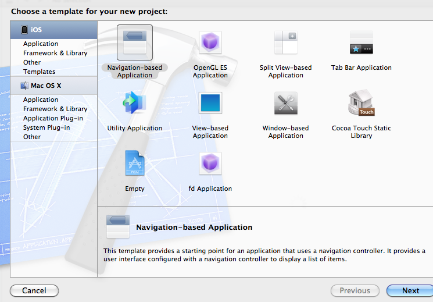433x302 pixels.
Task: Click the bold Navigation-based Application description title
Action: (x=194, y=228)
